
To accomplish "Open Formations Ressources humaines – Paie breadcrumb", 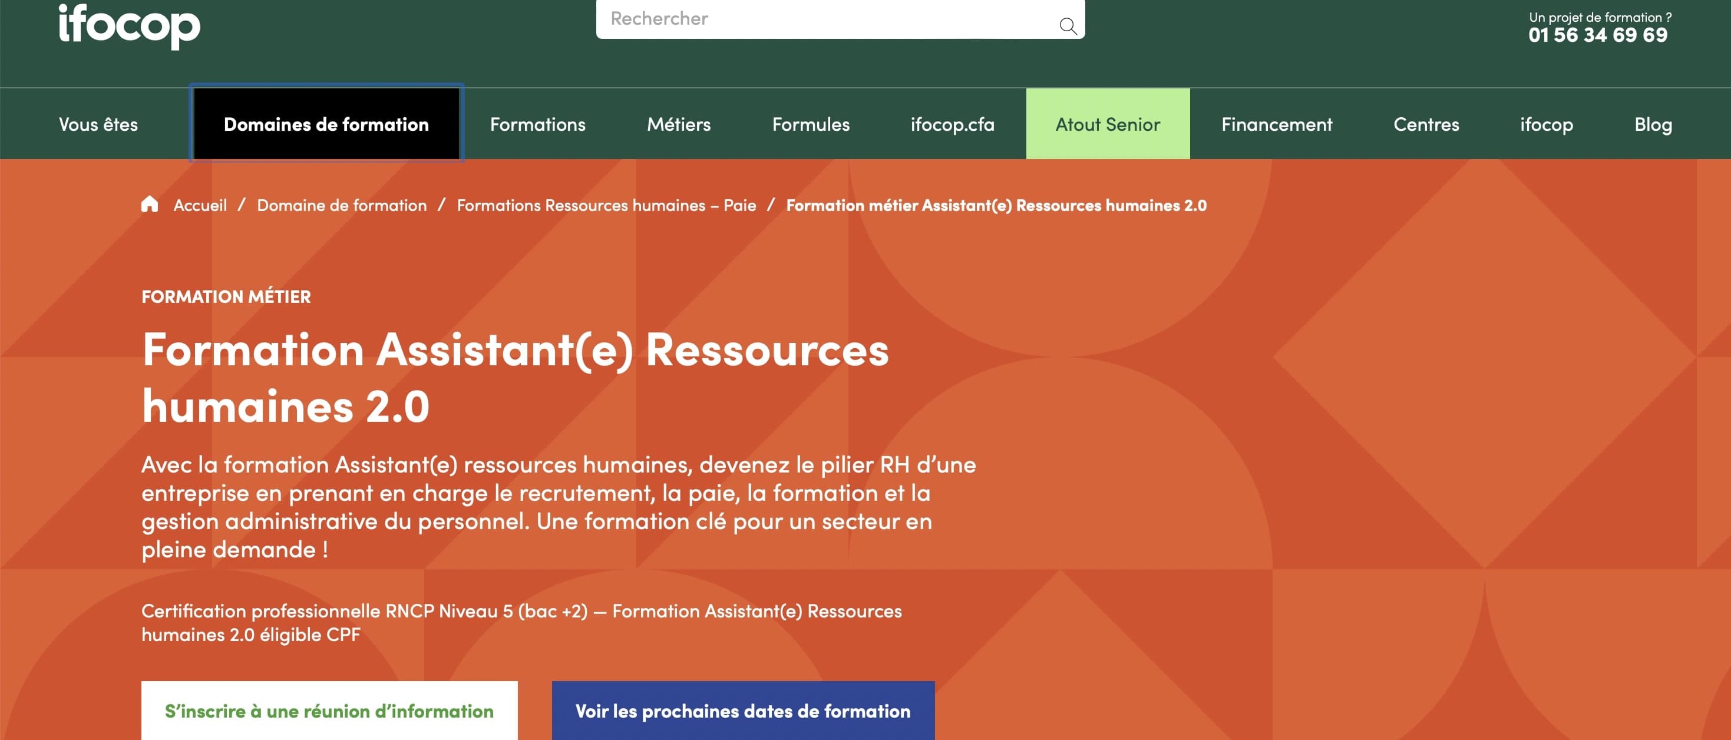I will pyautogui.click(x=606, y=205).
